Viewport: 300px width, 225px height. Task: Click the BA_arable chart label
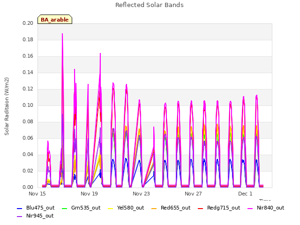pyautogui.click(x=55, y=20)
